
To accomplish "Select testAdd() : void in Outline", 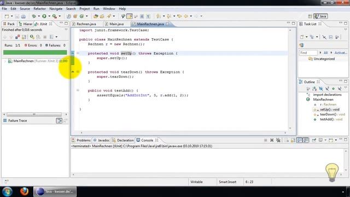I will pos(331,119).
